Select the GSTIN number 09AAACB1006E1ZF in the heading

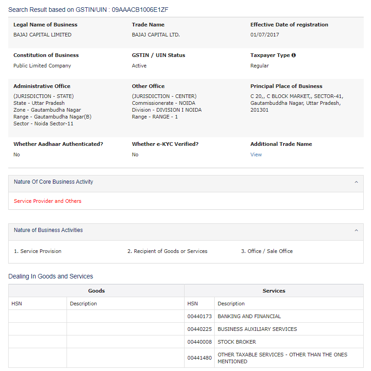[x=140, y=10]
